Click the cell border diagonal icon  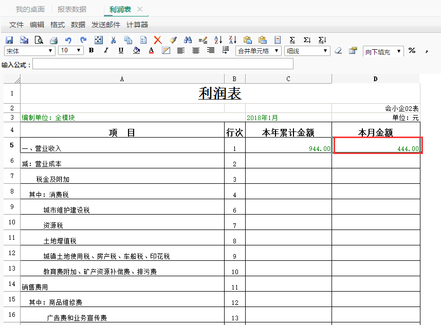(x=166, y=50)
